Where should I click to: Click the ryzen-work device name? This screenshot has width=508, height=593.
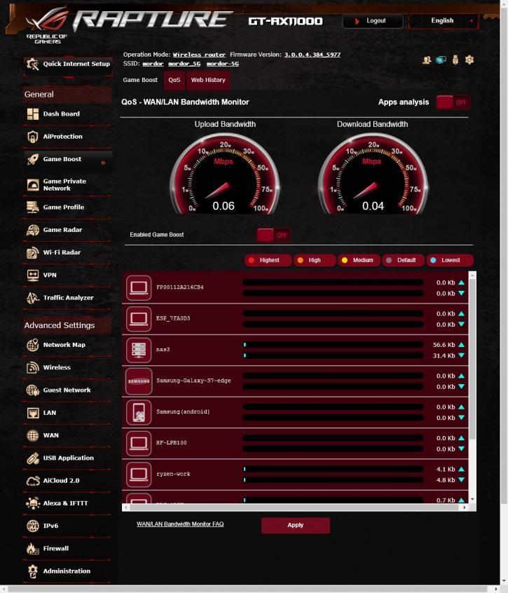[173, 475]
